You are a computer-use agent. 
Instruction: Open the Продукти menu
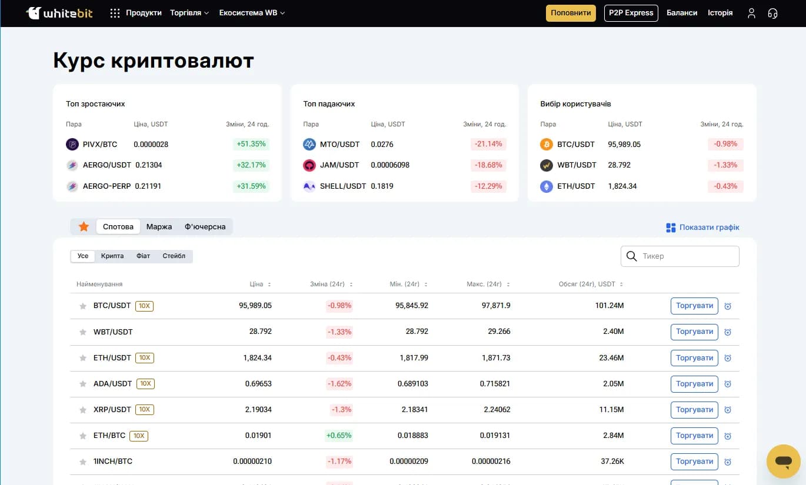click(x=144, y=13)
